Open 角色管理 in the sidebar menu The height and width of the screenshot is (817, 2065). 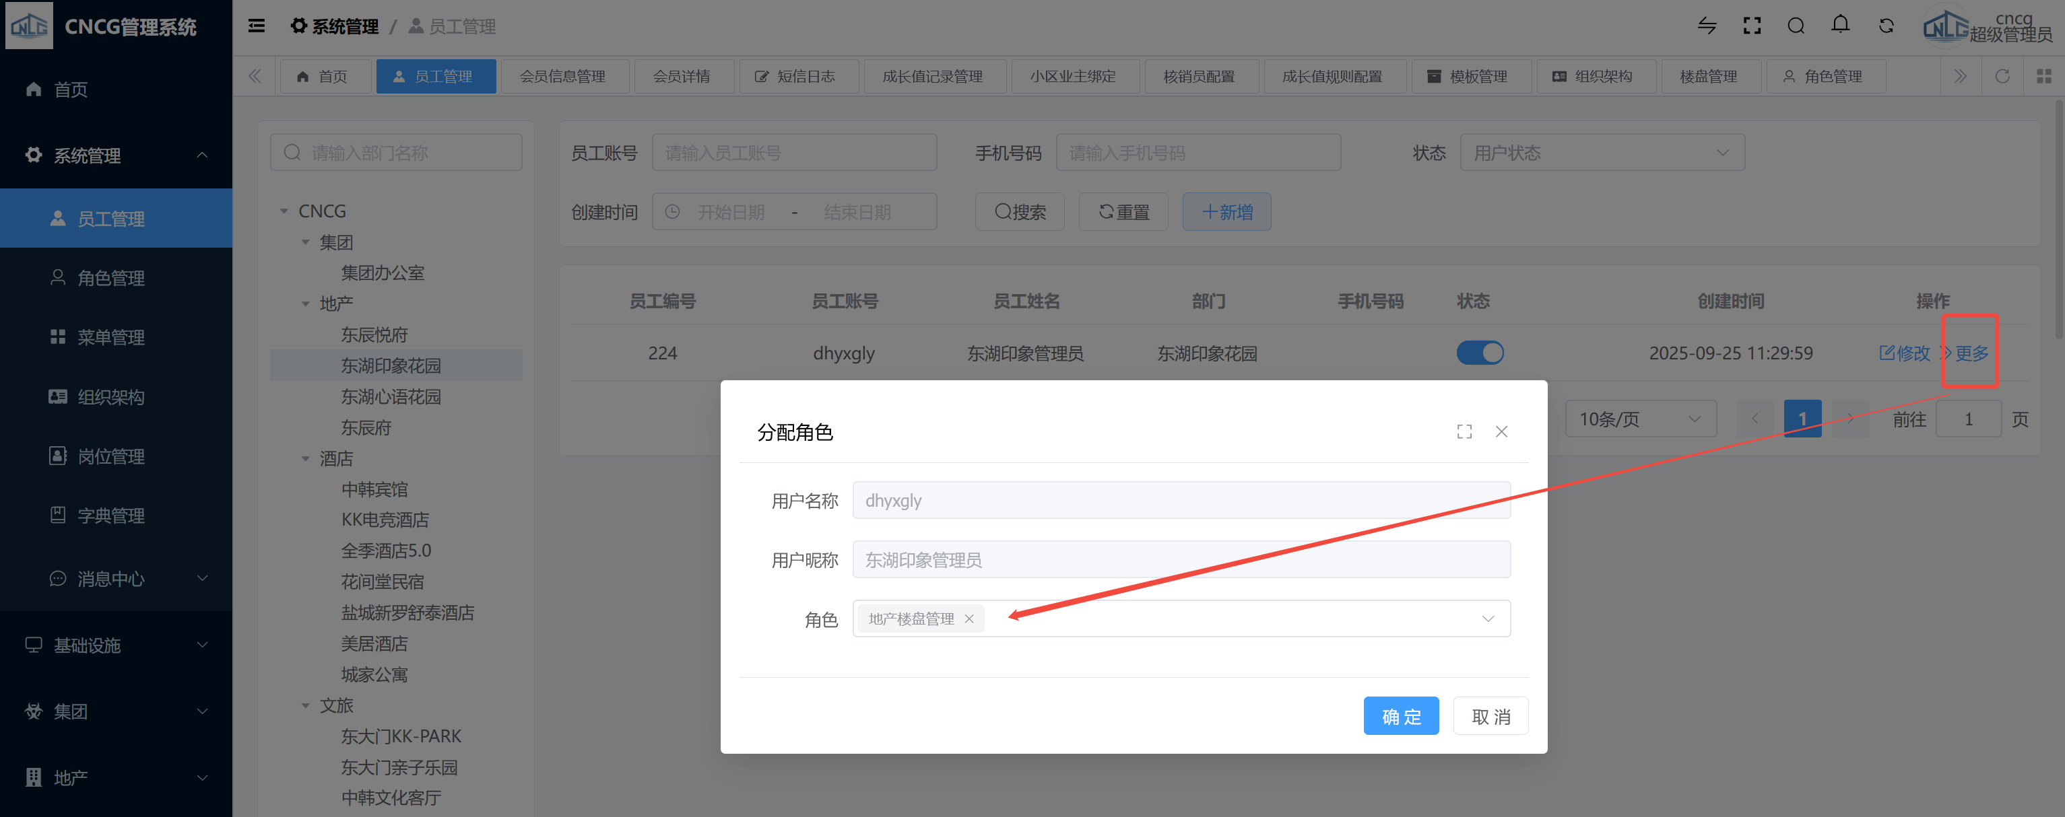[x=110, y=278]
